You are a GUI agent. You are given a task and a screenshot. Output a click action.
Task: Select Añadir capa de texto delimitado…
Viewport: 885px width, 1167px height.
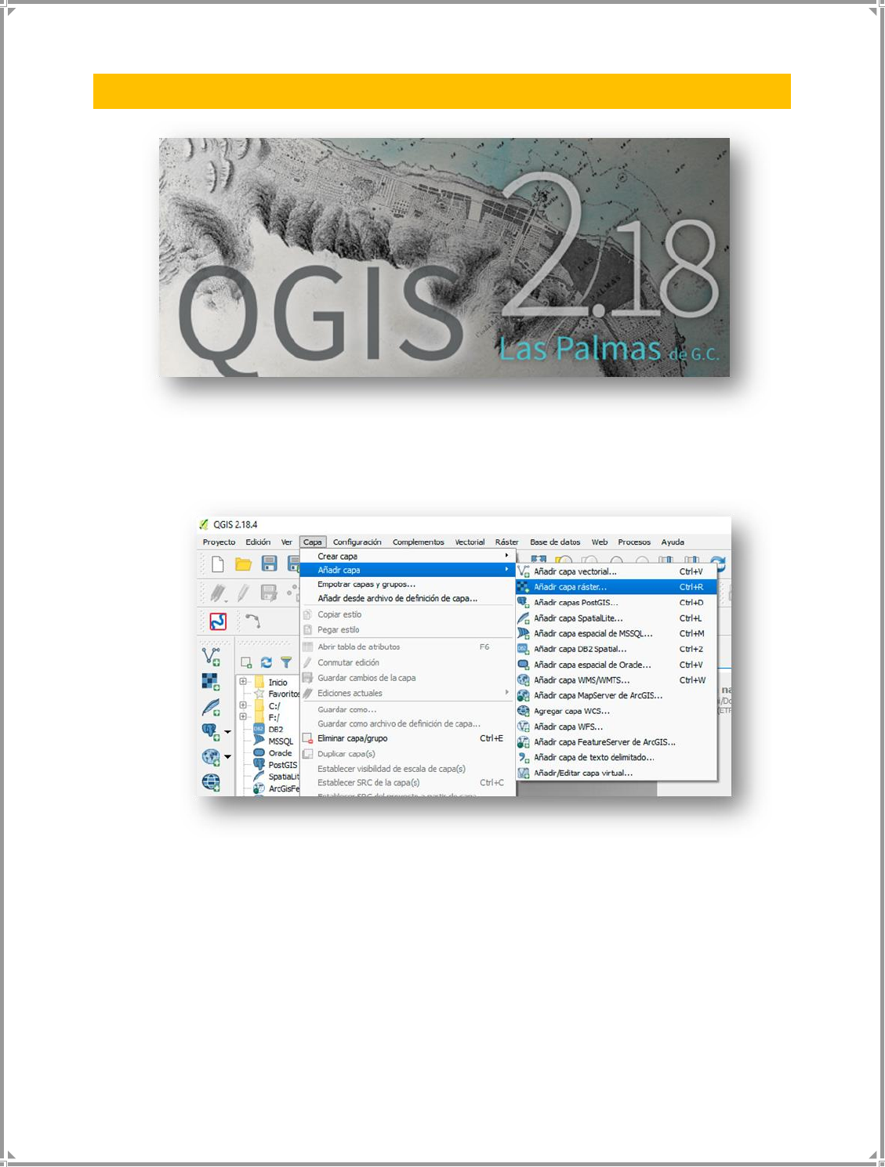[616, 757]
